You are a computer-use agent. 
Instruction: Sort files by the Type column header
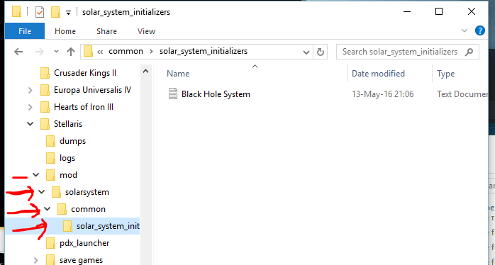click(x=446, y=74)
